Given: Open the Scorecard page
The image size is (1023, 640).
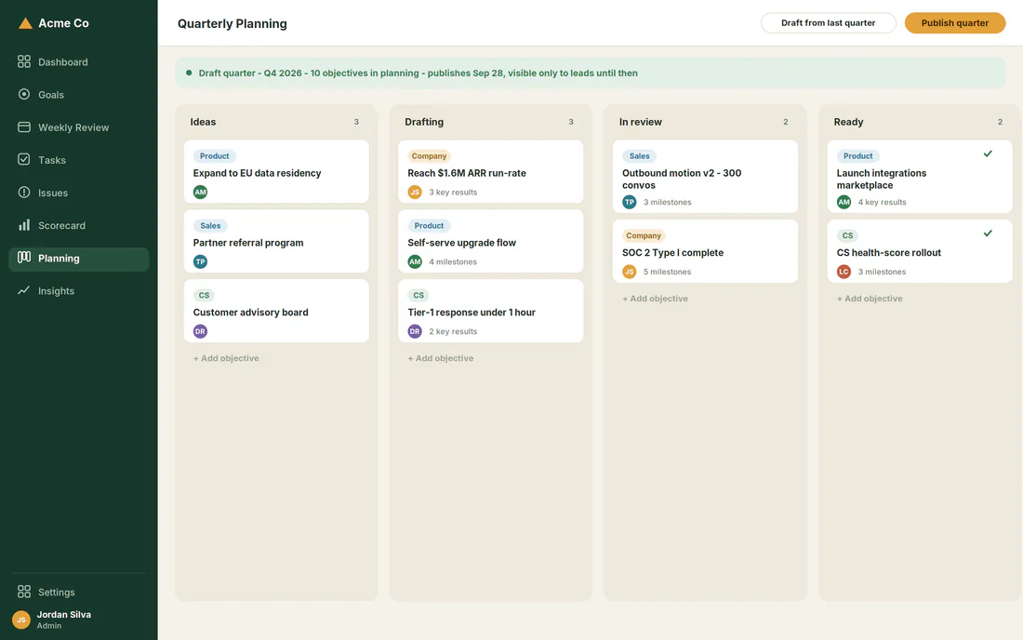Looking at the screenshot, I should (78, 225).
